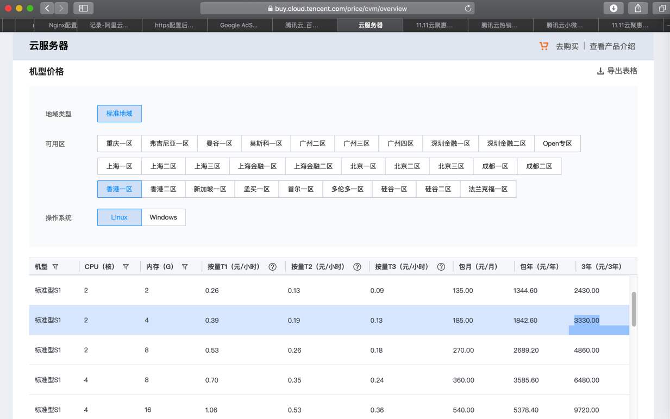Go forward with Safari forward arrow
The height and width of the screenshot is (419, 670).
point(61,8)
